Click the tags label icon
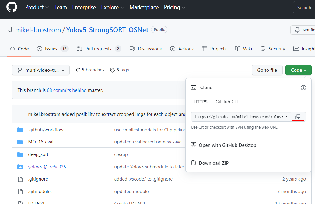The image size is (315, 204). tap(112, 70)
